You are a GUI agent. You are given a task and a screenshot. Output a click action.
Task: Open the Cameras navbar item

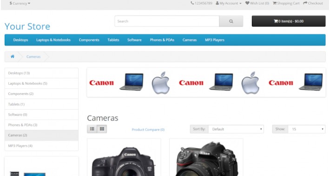190,40
